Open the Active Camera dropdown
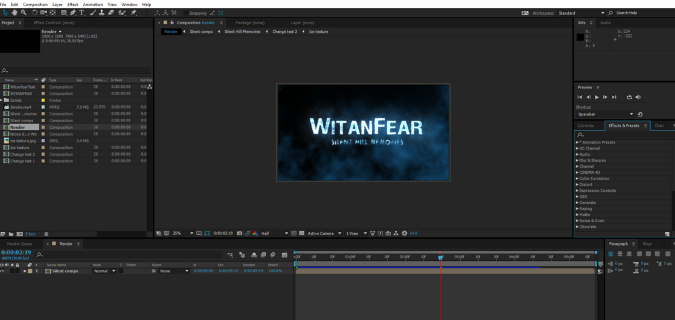This screenshot has height=320, width=675. tap(324, 233)
